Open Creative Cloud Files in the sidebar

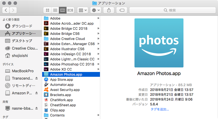pyautogui.click(x=21, y=48)
